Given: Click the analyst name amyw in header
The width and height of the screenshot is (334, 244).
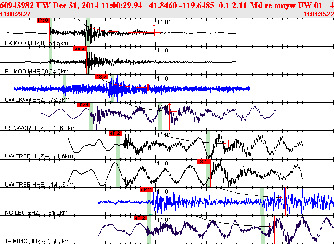Looking at the screenshot, I should (x=285, y=6).
